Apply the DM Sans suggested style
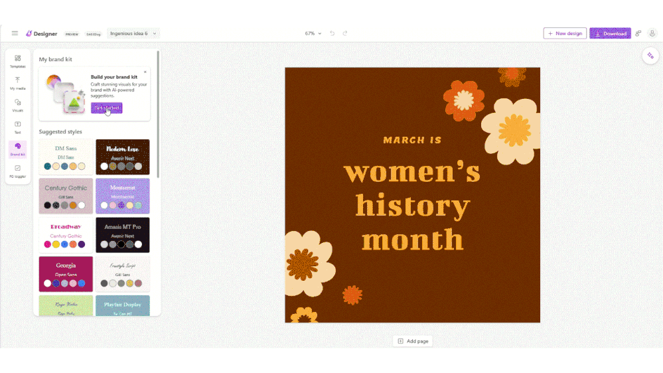Screen dimensions: 663x373 (66, 157)
